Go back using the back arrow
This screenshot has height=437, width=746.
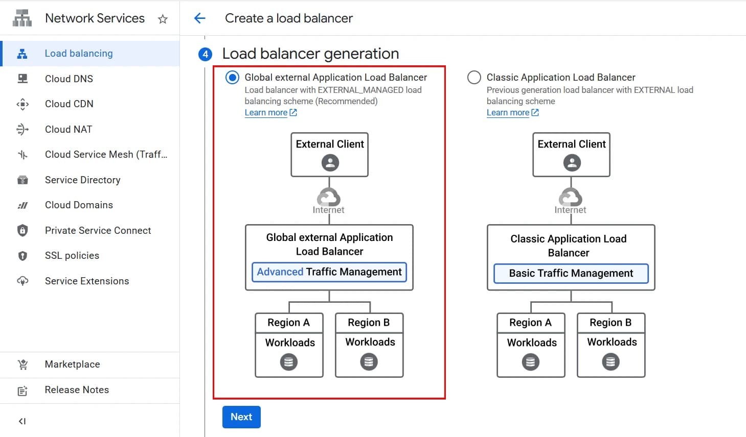click(x=200, y=18)
